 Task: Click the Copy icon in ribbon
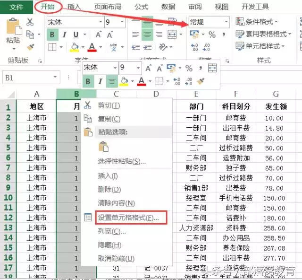pos(30,35)
